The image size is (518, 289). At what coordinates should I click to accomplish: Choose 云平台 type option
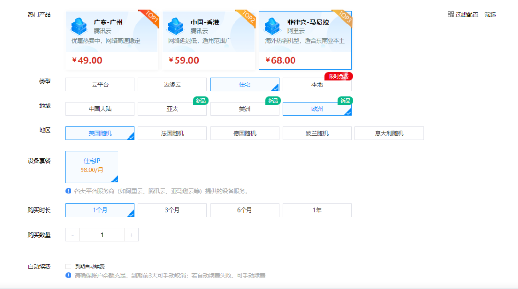click(100, 84)
